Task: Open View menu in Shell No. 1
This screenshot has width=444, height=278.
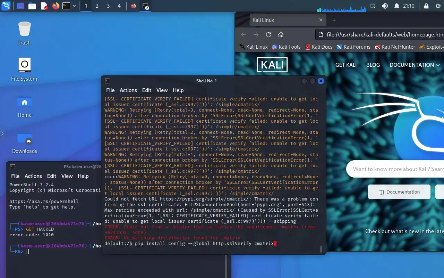Action: click(162, 90)
